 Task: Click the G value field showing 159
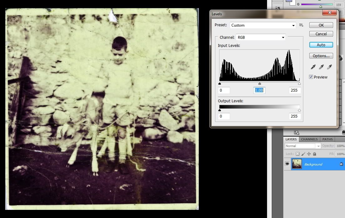(x=339, y=5)
